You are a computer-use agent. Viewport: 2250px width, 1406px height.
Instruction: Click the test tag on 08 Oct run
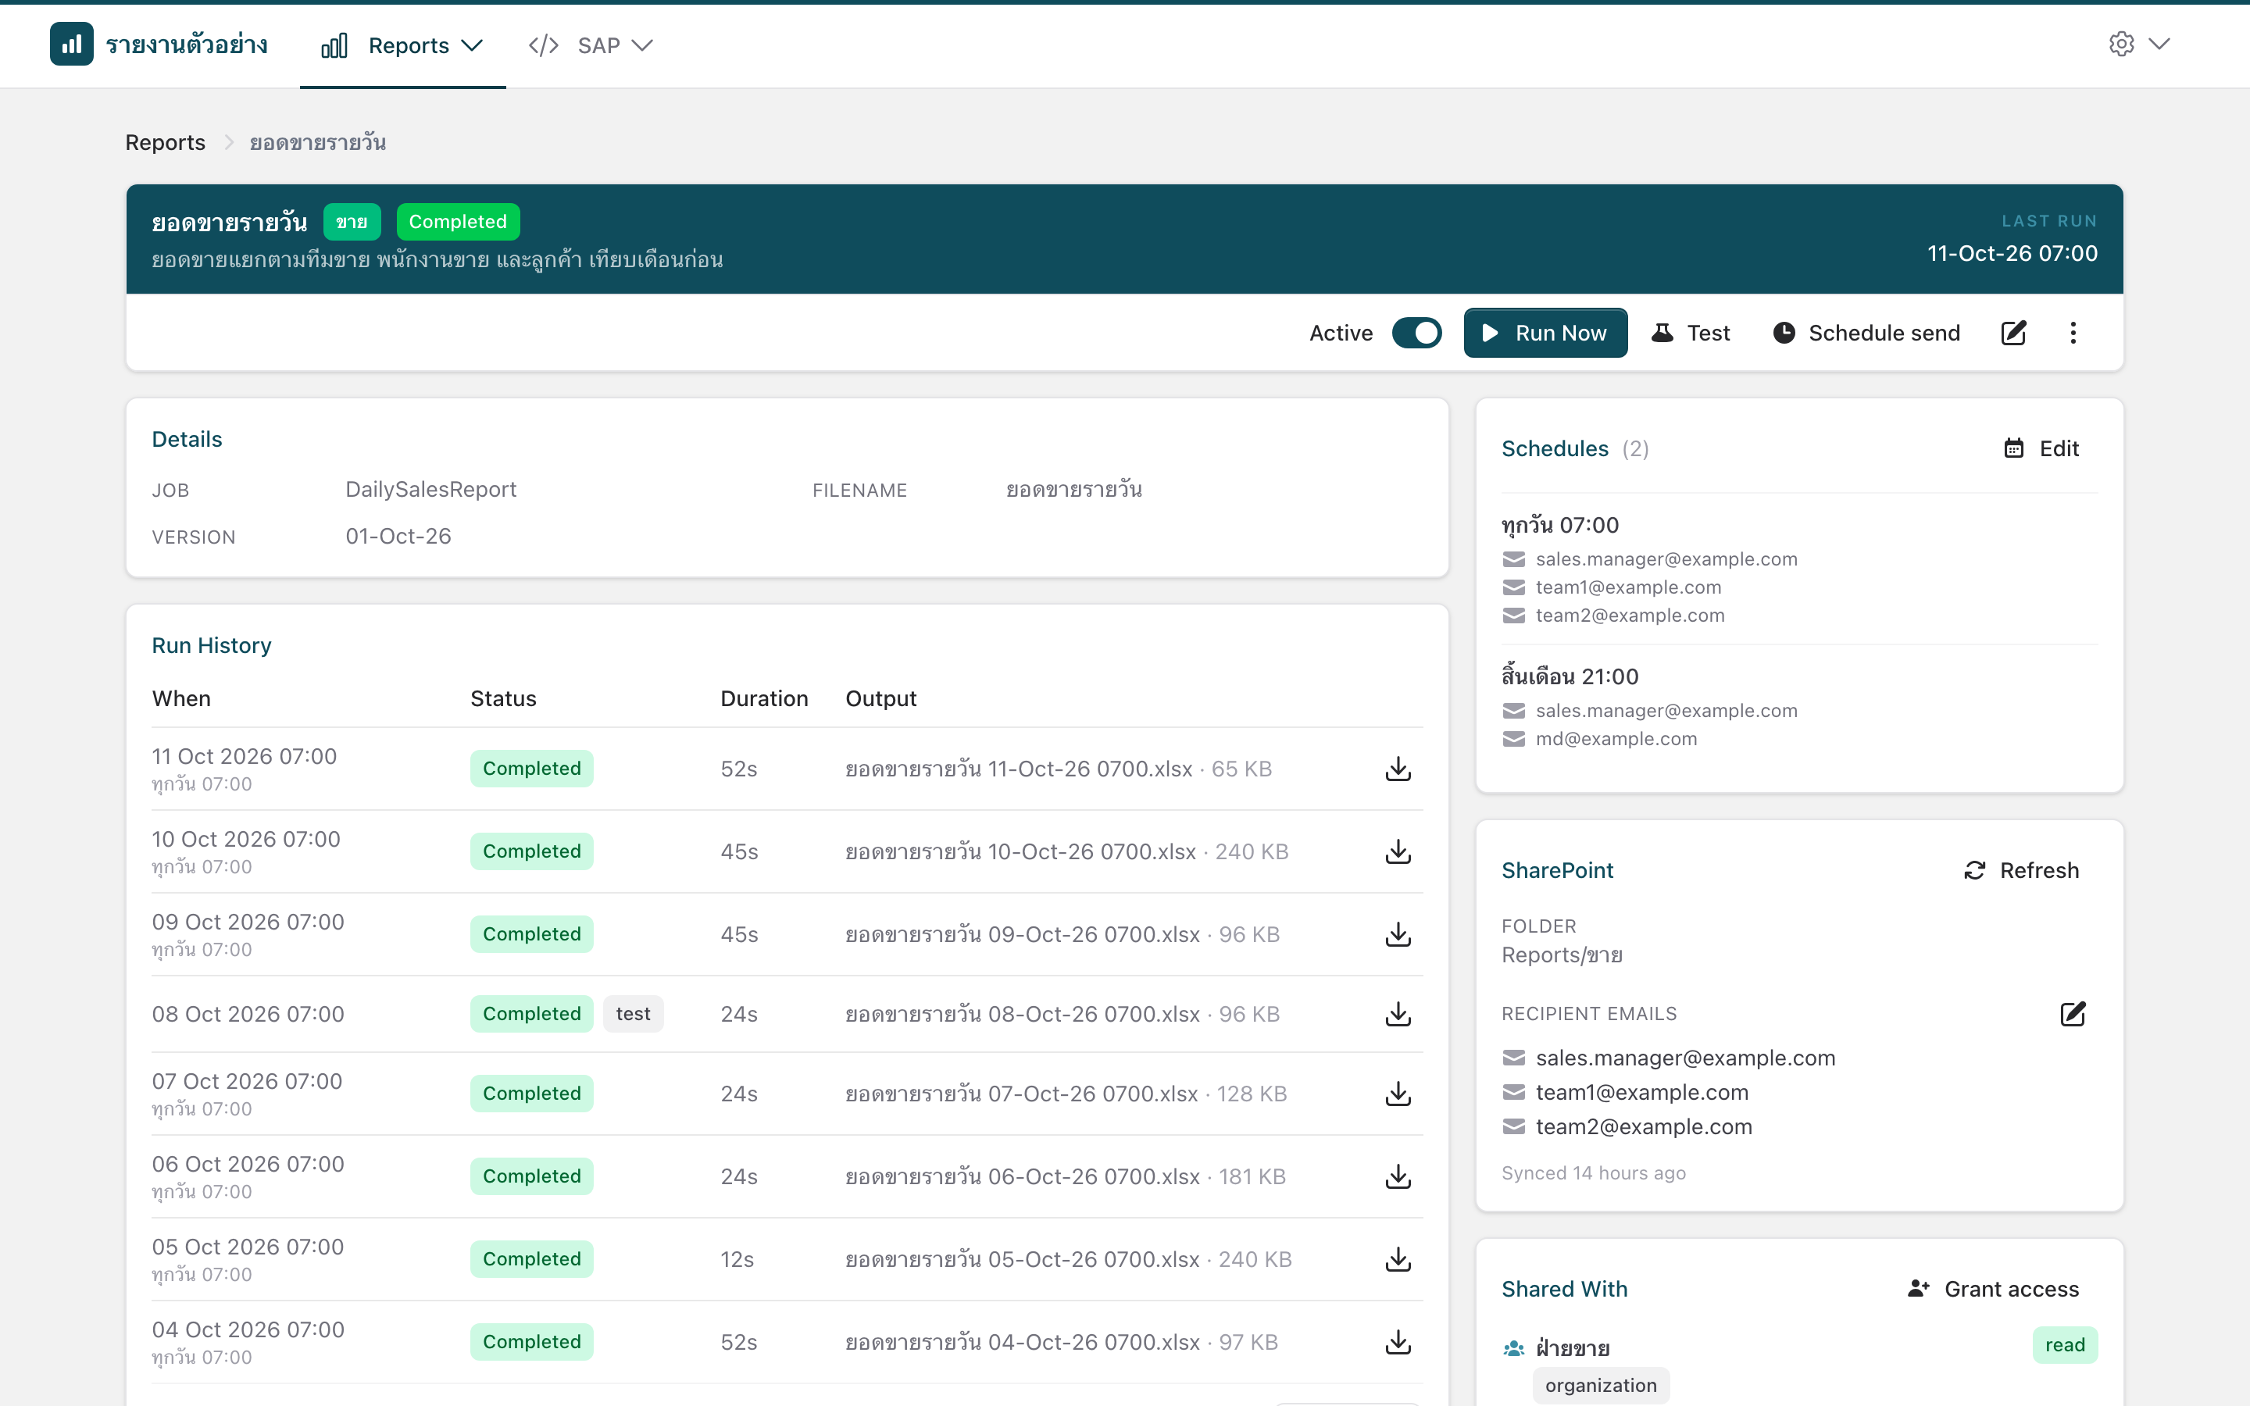click(x=633, y=1014)
